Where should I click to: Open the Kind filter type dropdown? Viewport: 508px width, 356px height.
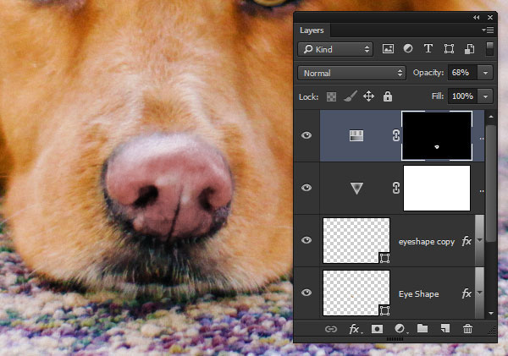(x=335, y=49)
